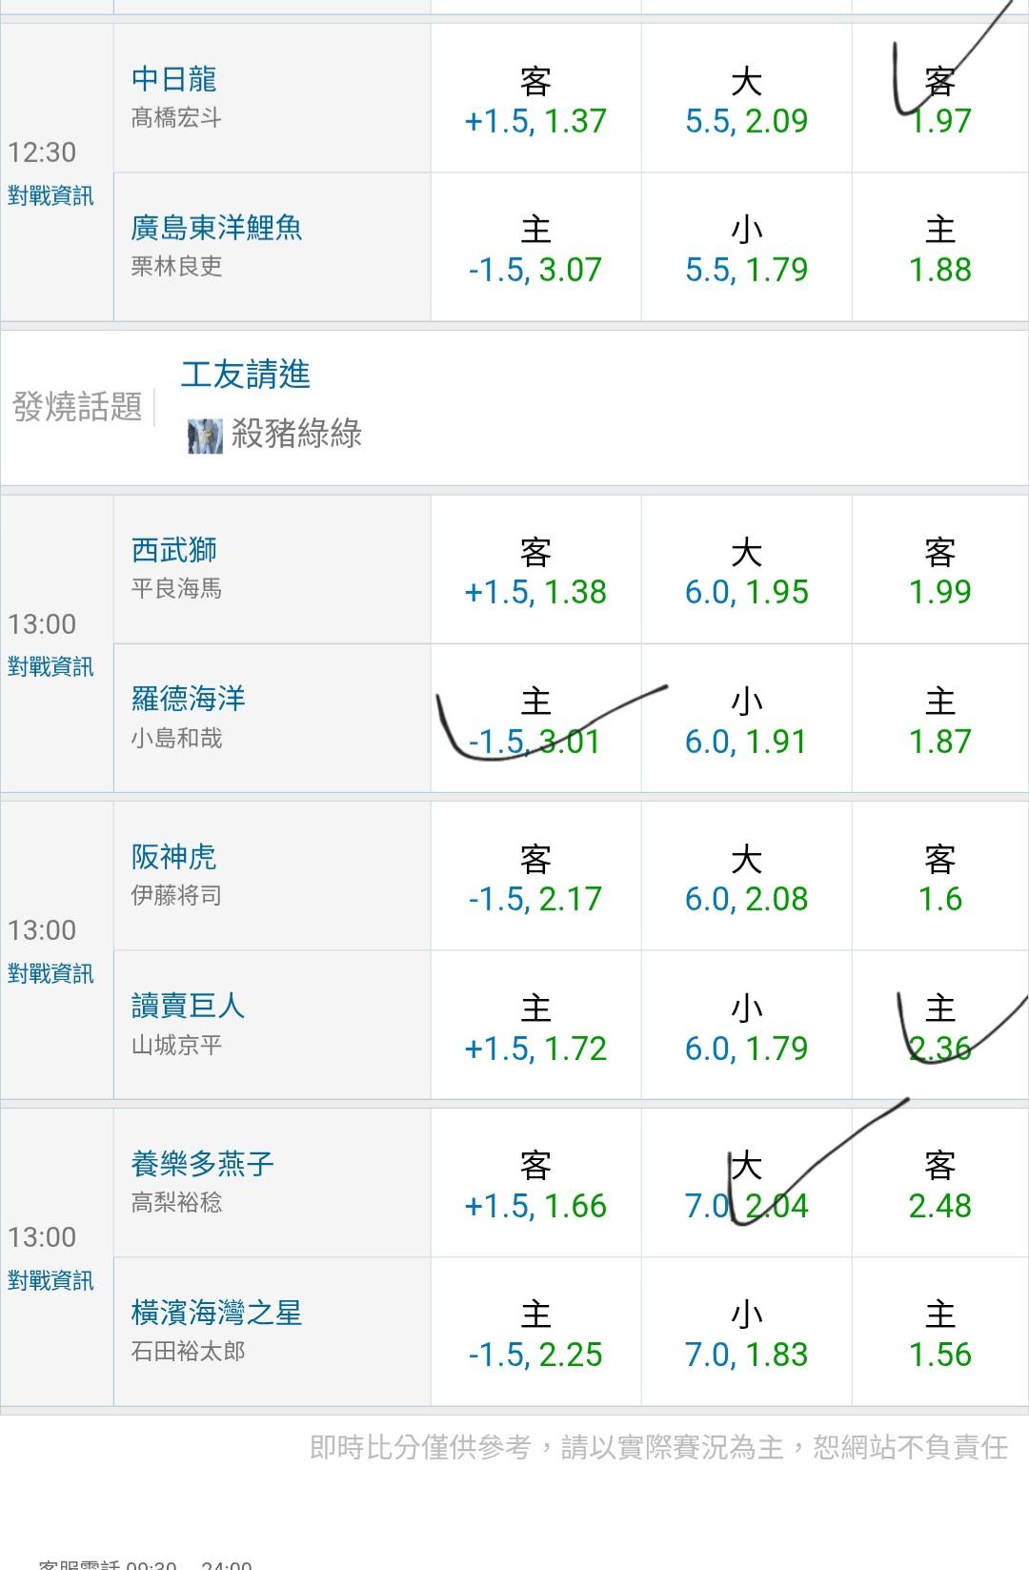Open 對戰資訊 for the 12:30 game
This screenshot has height=1570, width=1029.
pos(50,196)
